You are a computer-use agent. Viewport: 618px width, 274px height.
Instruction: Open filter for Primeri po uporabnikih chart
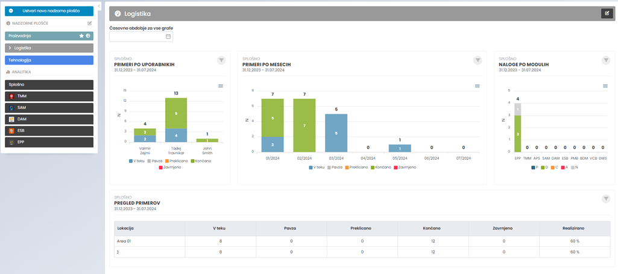(x=221, y=60)
